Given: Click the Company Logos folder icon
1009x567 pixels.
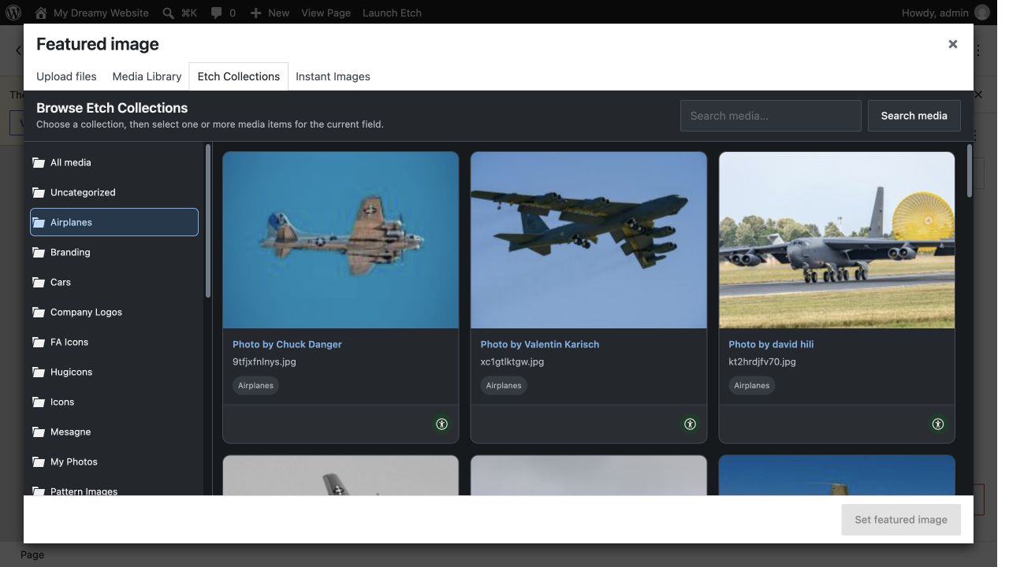Looking at the screenshot, I should [39, 312].
